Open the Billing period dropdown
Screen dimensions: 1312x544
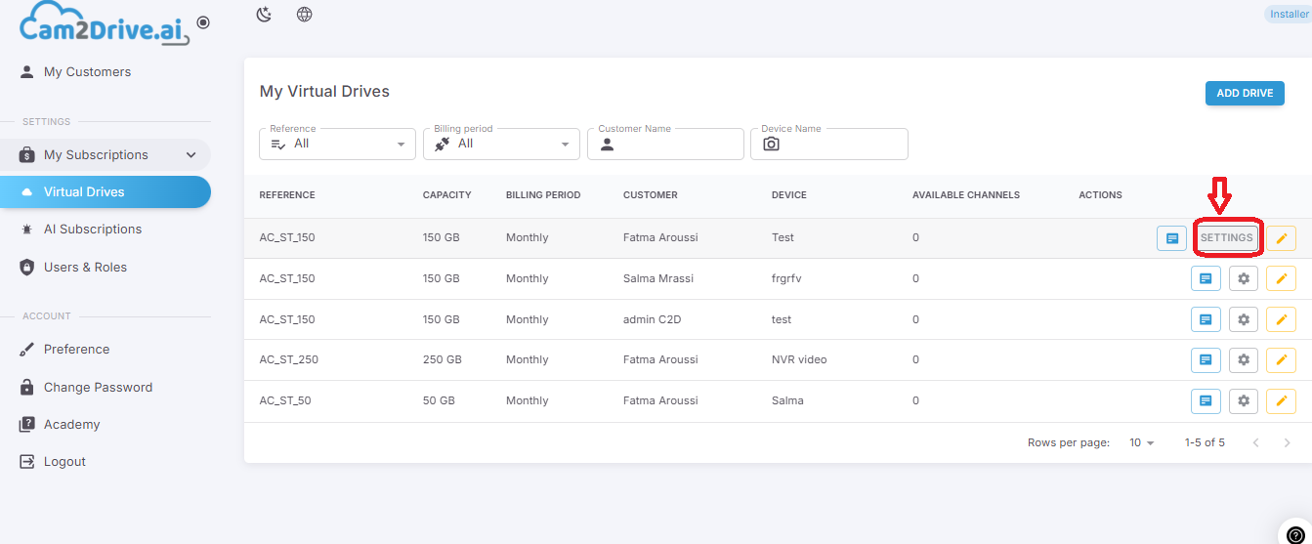point(501,144)
